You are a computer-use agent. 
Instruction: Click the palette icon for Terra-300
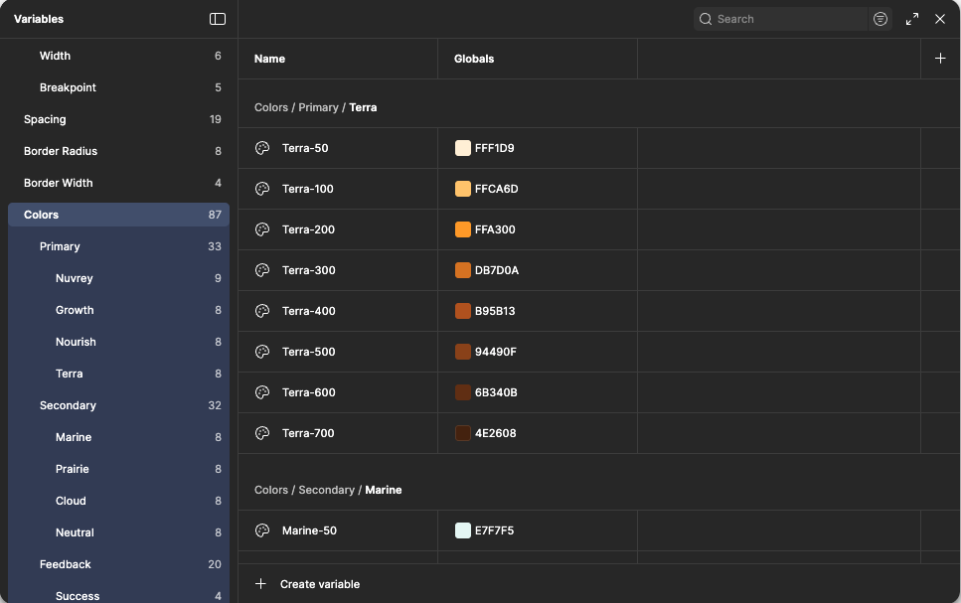[x=262, y=270]
